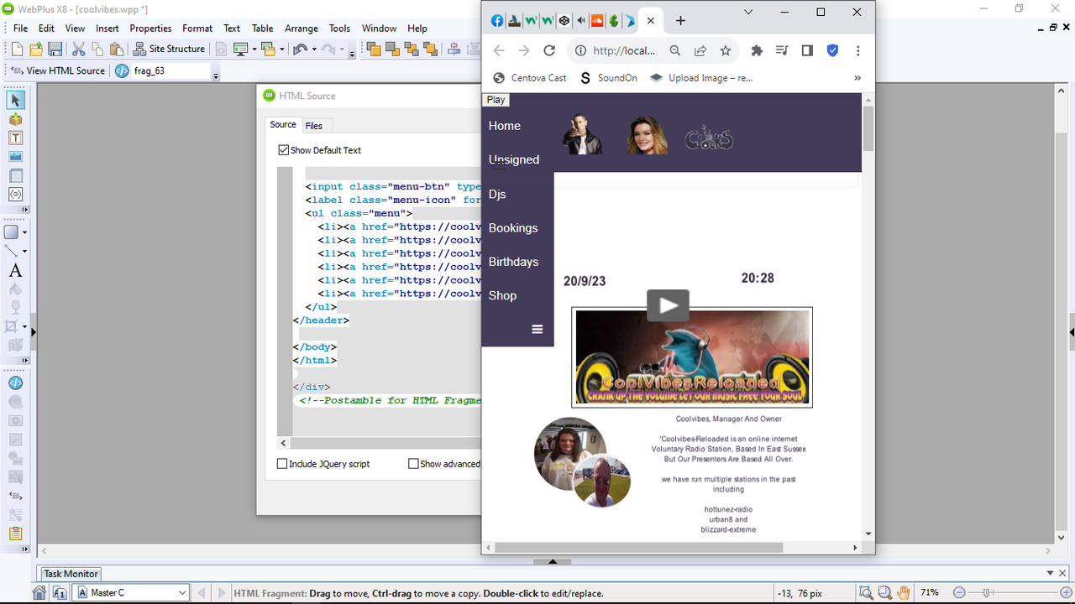The image size is (1075, 604).
Task: Select the Pointer tool in left toolbar
Action: pos(15,100)
